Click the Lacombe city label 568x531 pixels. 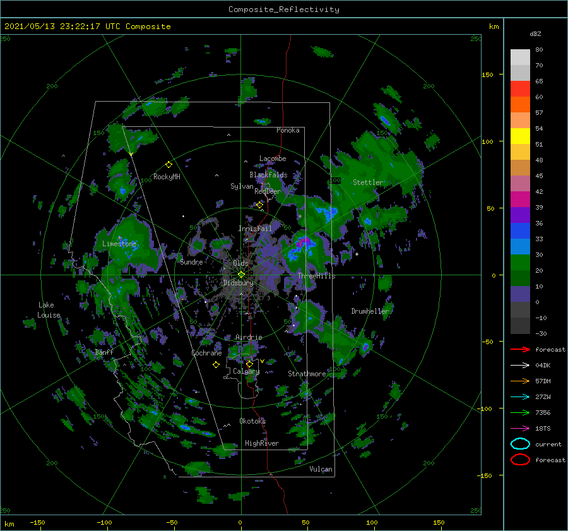pos(273,158)
